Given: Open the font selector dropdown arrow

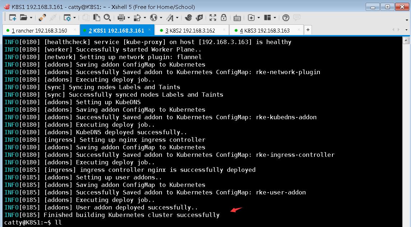Looking at the screenshot, I should [177, 17].
